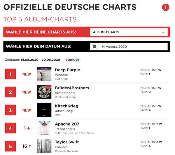
Task: Open the calendar date picker icon
Action: point(94,46)
